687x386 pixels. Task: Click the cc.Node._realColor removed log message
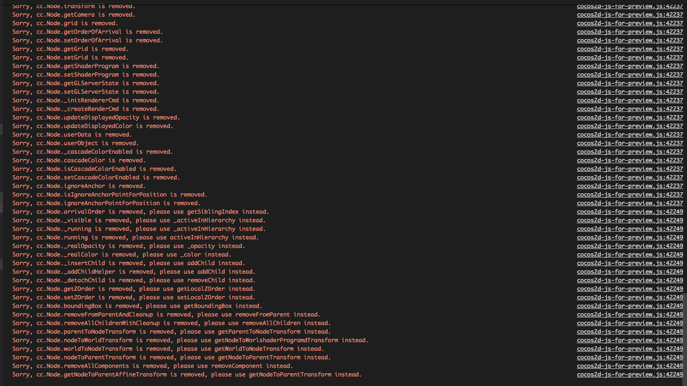[x=121, y=255]
